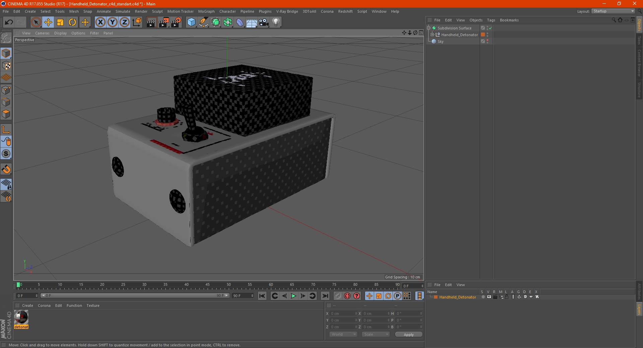This screenshot has width=643, height=348.
Task: Open the Layers side tab
Action: (639, 310)
